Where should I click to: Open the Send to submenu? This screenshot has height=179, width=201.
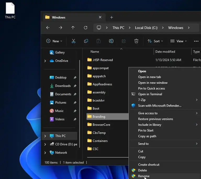(165, 144)
